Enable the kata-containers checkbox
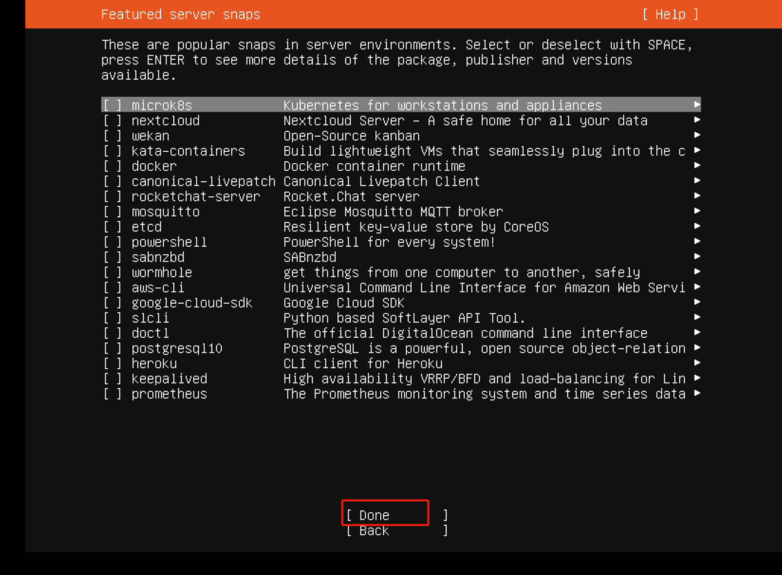This screenshot has width=782, height=575. click(x=113, y=151)
